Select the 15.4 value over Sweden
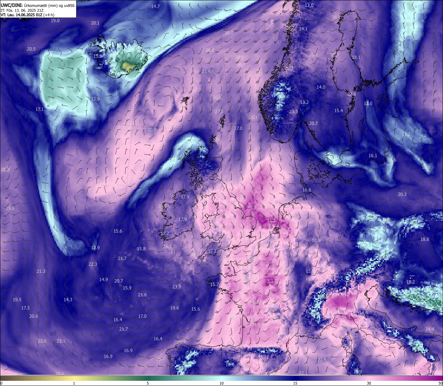443x386 pixels. click(x=338, y=111)
